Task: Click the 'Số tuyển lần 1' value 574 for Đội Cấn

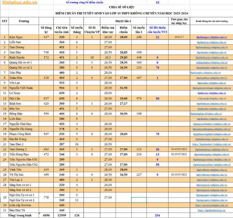Action: pos(139,98)
